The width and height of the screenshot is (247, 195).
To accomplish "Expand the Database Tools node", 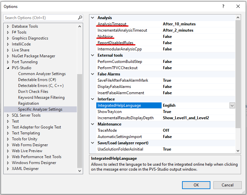I will (8, 26).
